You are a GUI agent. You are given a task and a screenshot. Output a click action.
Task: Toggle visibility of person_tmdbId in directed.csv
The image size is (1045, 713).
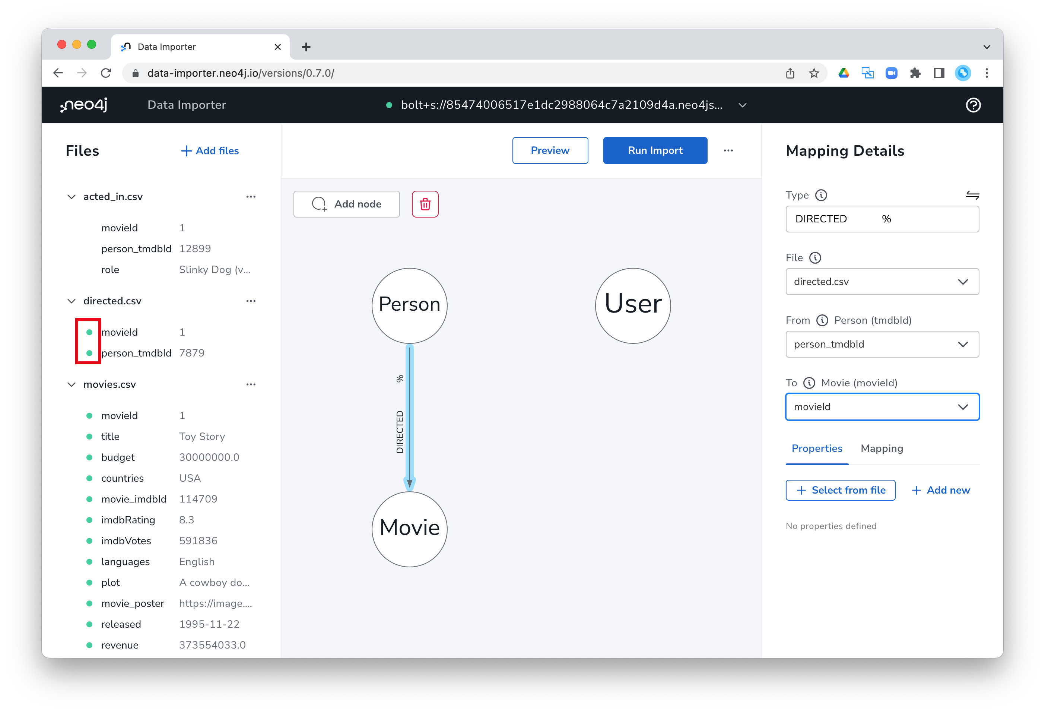pos(90,352)
